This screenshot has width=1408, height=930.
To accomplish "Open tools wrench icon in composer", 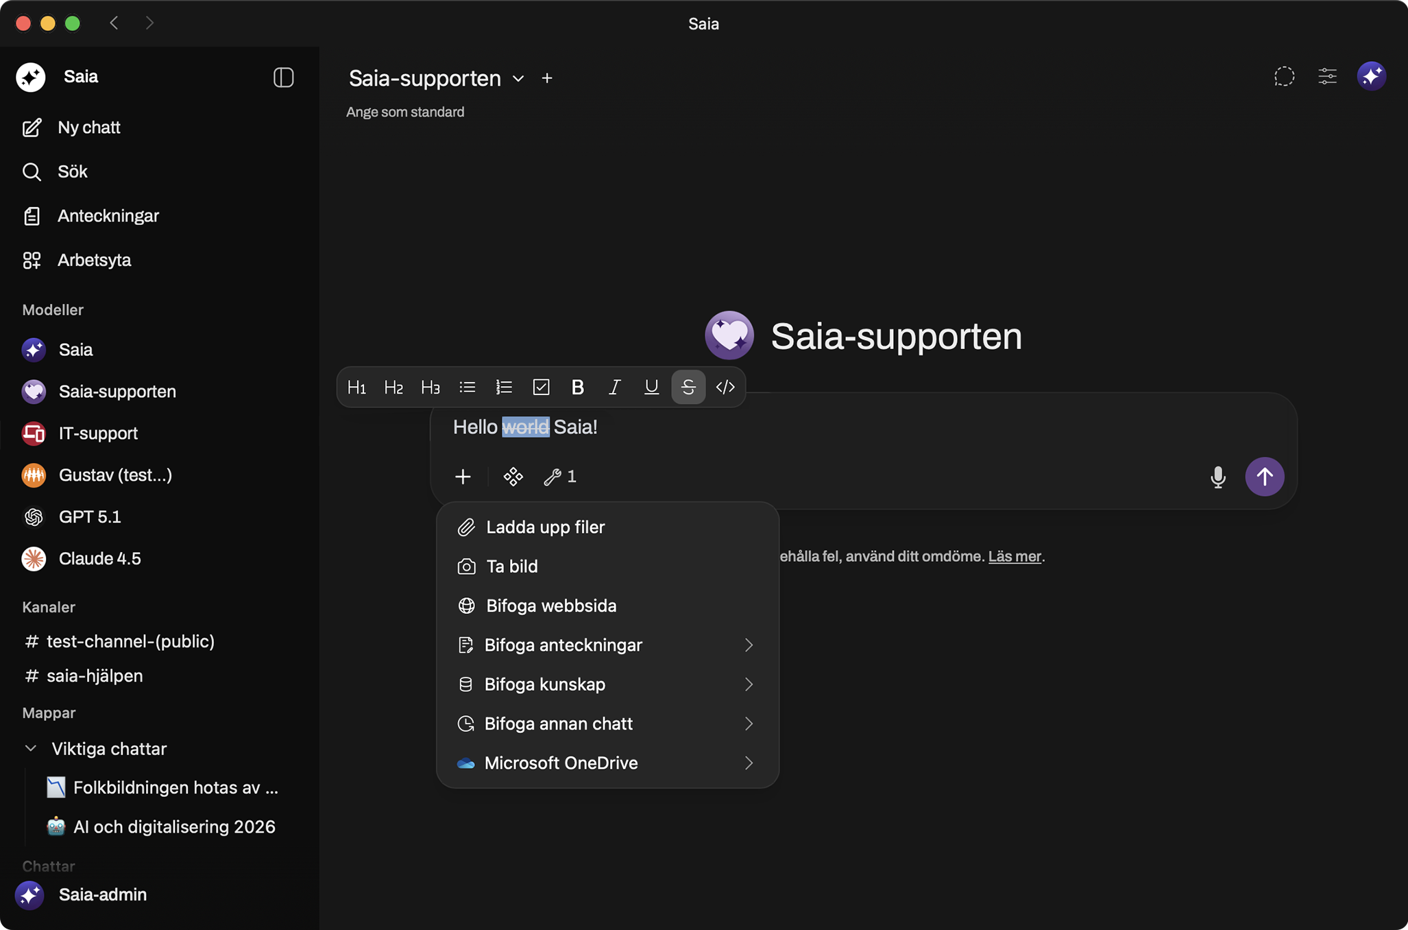I will pyautogui.click(x=553, y=477).
